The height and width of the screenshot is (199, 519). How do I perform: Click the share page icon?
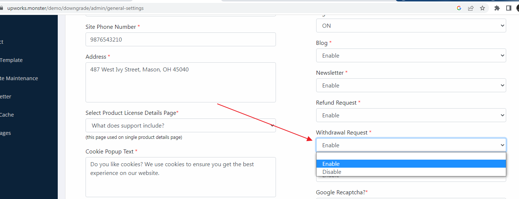point(471,8)
